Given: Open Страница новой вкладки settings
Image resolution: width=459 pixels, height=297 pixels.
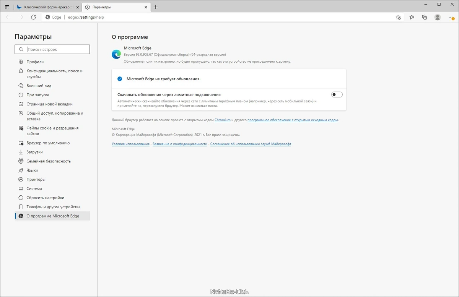Looking at the screenshot, I should [x=52, y=104].
